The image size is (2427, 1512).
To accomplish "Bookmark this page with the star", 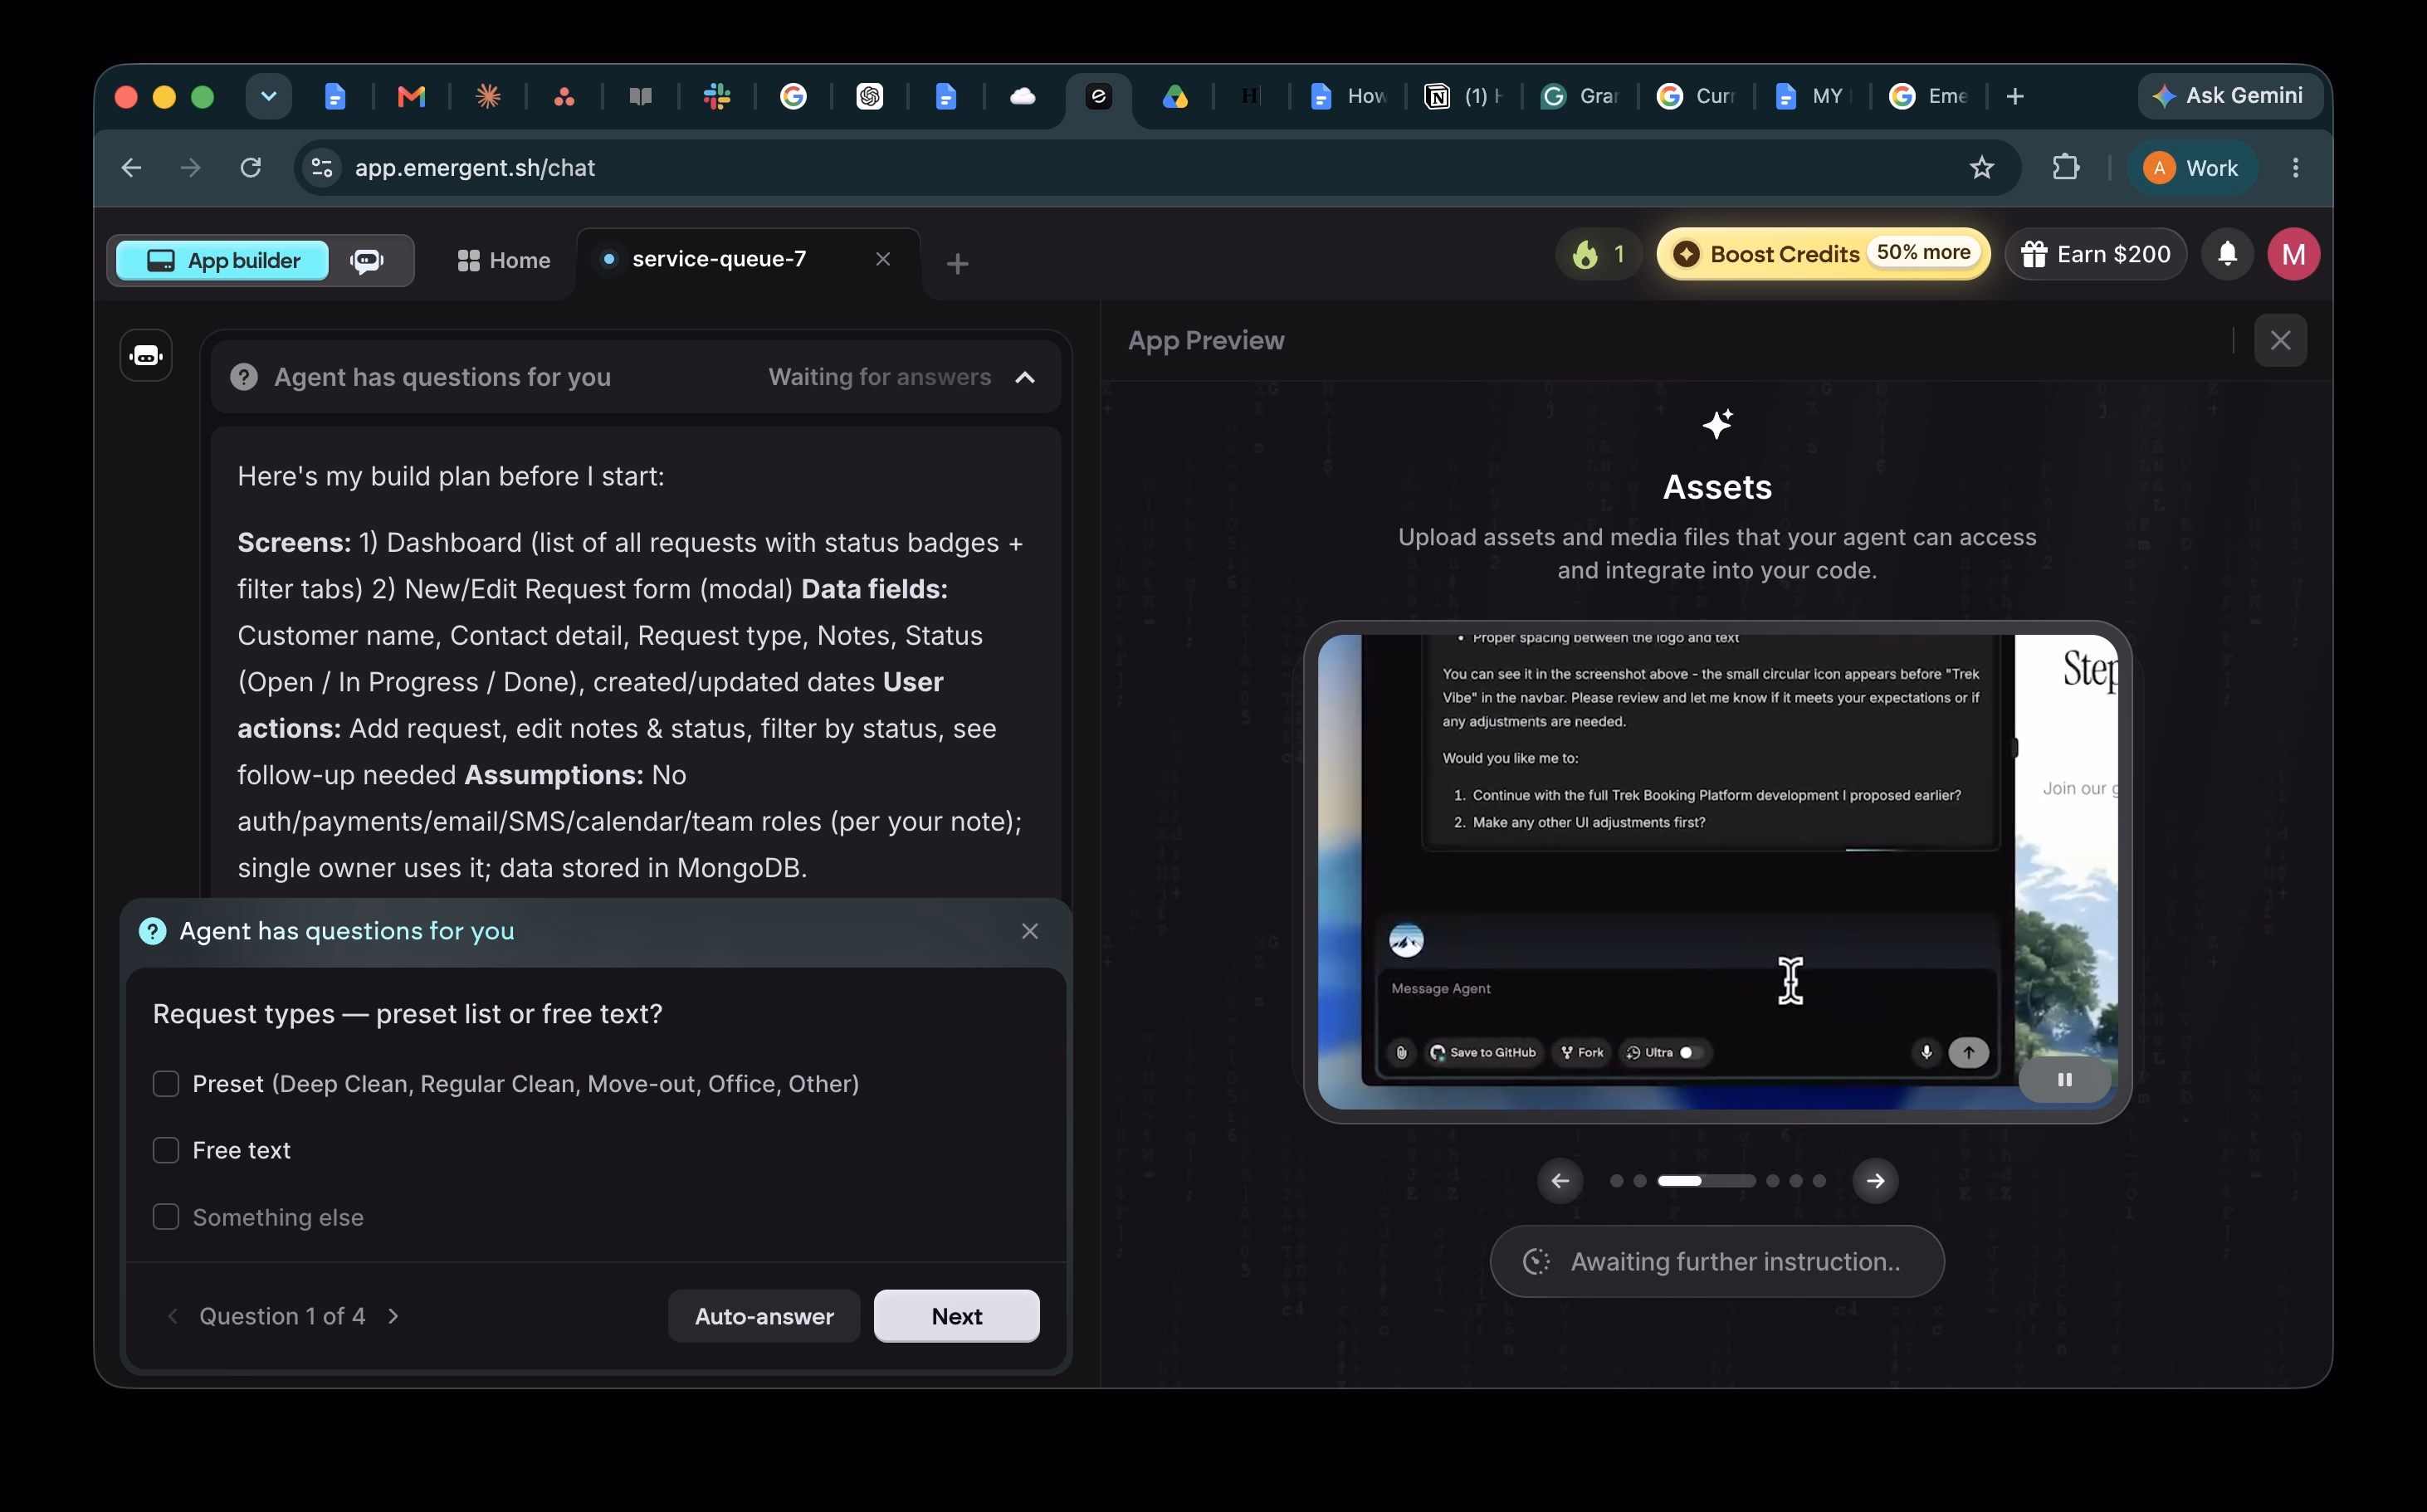I will tap(1981, 167).
